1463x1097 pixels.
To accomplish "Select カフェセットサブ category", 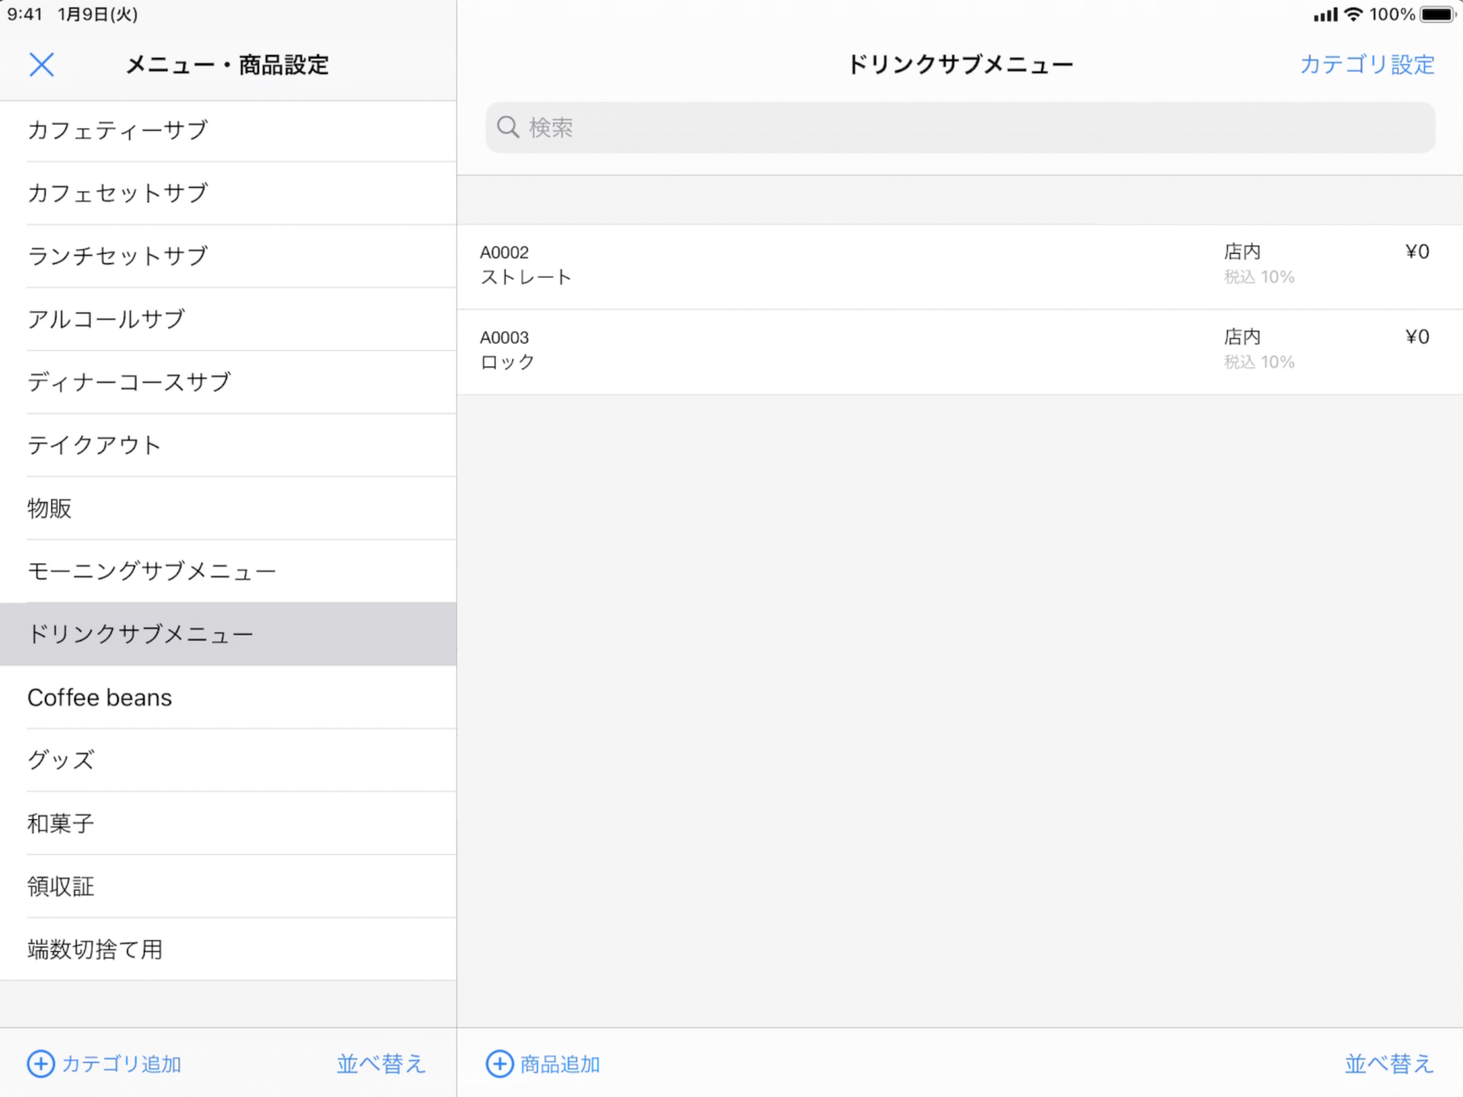I will coord(229,194).
